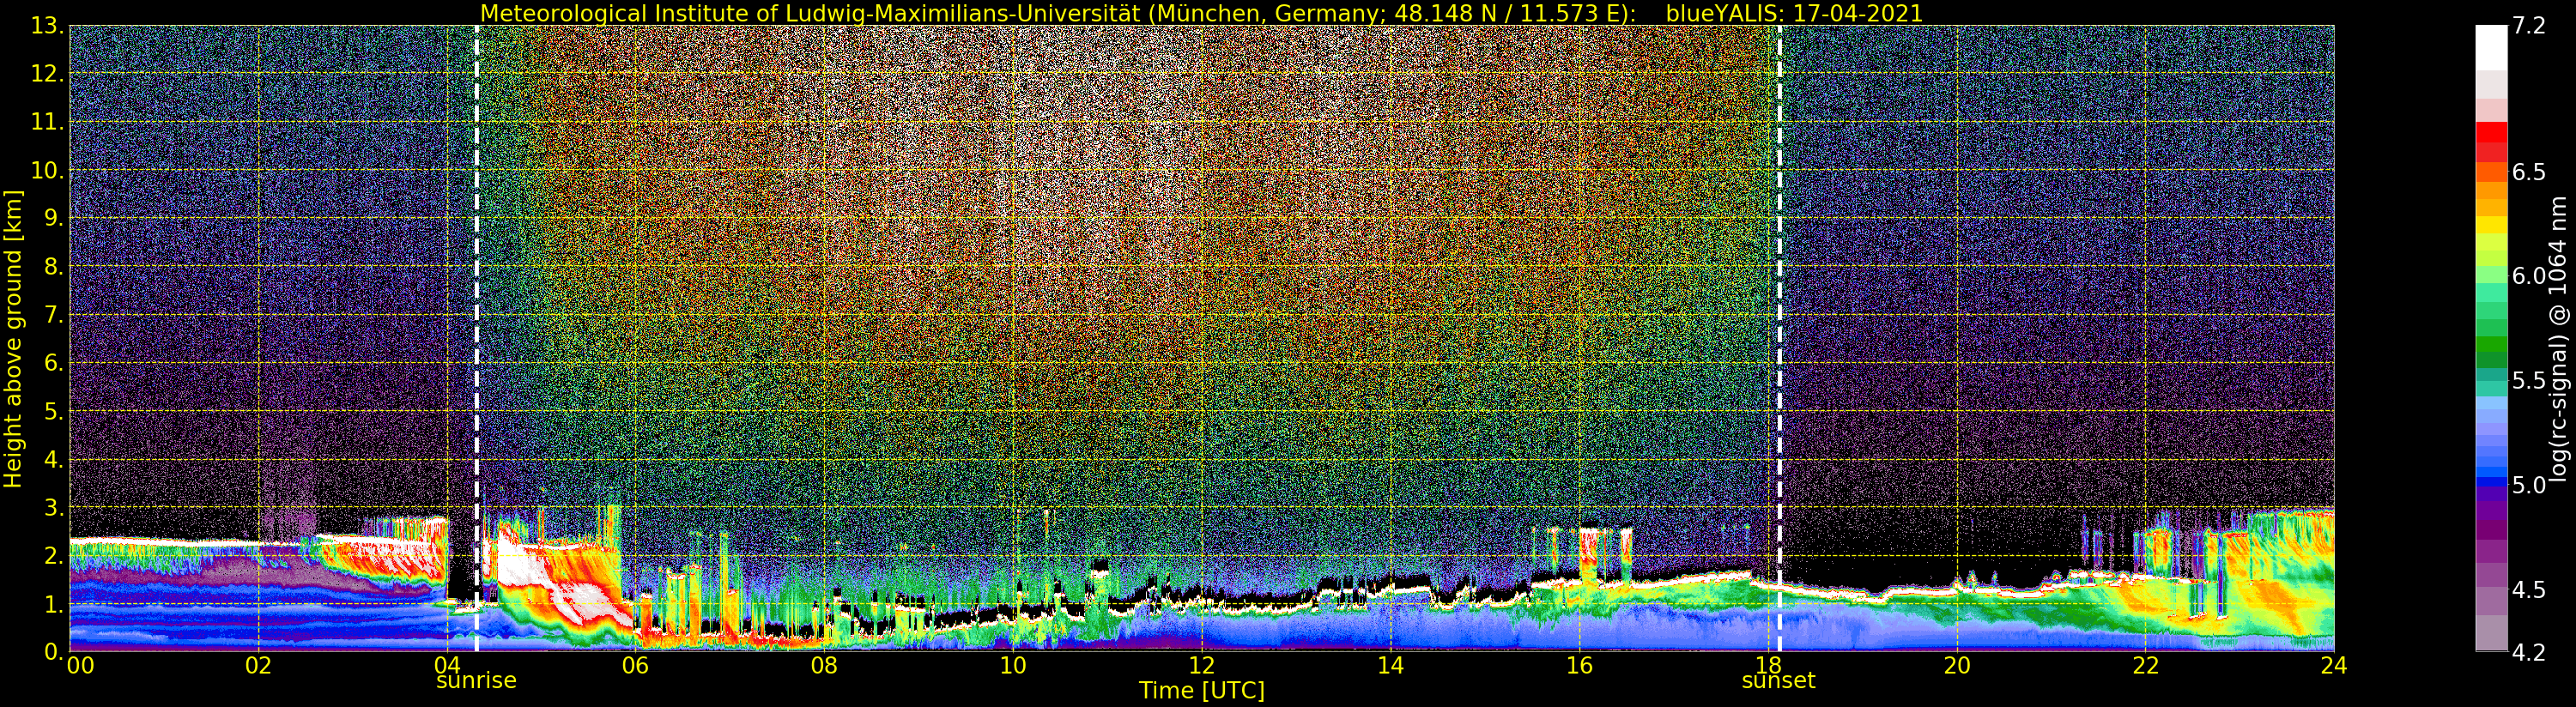Click the 'log(rc-signal) @ 1064 nm' colorbar label
The height and width of the screenshot is (707, 2576).
(x=2558, y=338)
